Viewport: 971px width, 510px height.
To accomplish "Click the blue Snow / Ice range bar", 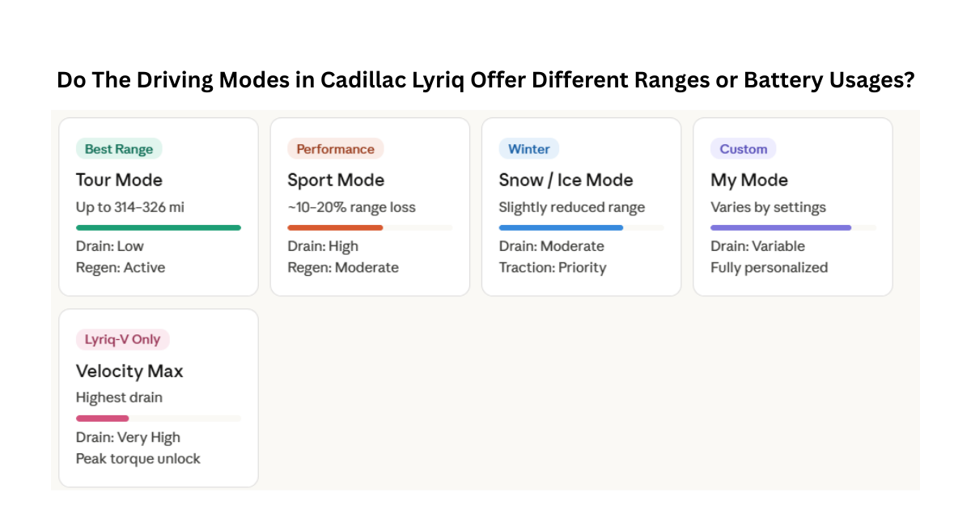I will pyautogui.click(x=561, y=227).
